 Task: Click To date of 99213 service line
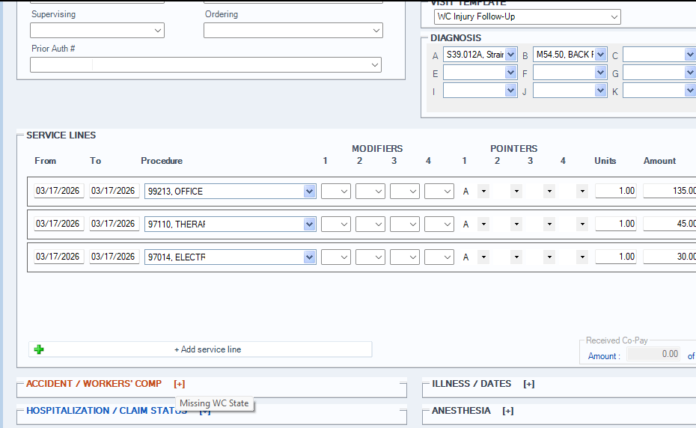[114, 191]
